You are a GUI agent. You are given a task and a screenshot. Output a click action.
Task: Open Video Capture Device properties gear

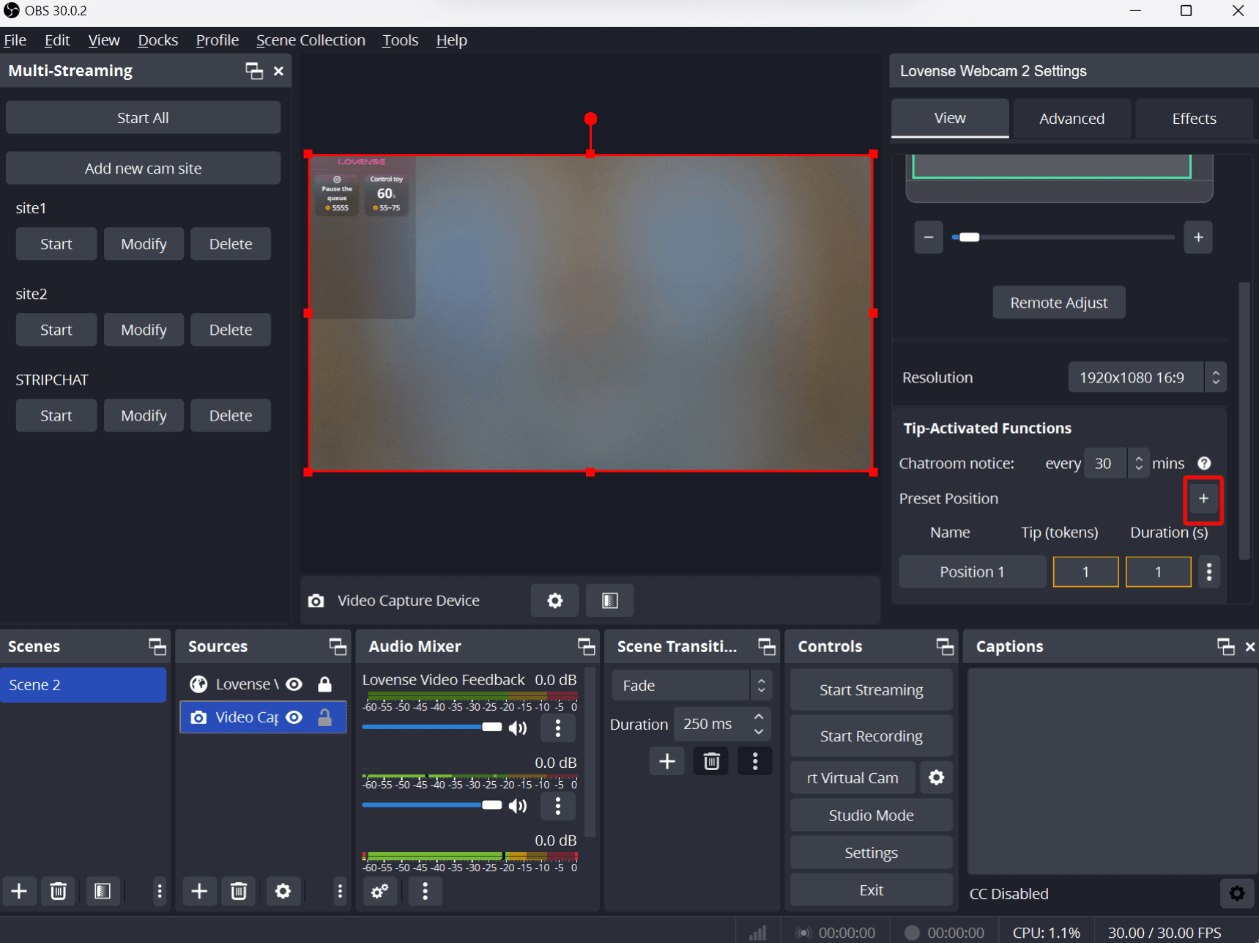[554, 601]
